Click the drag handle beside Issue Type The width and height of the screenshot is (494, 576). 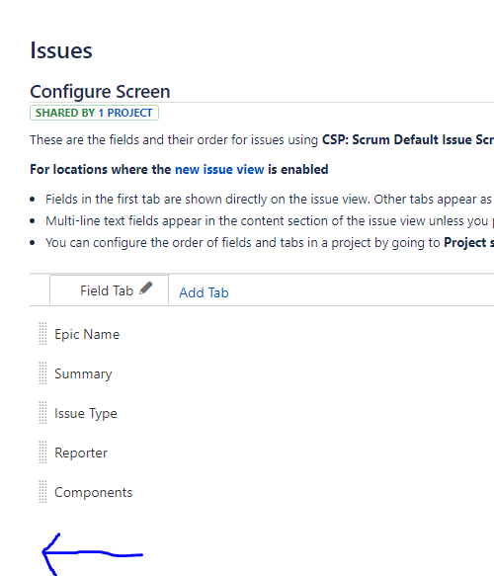coord(42,413)
